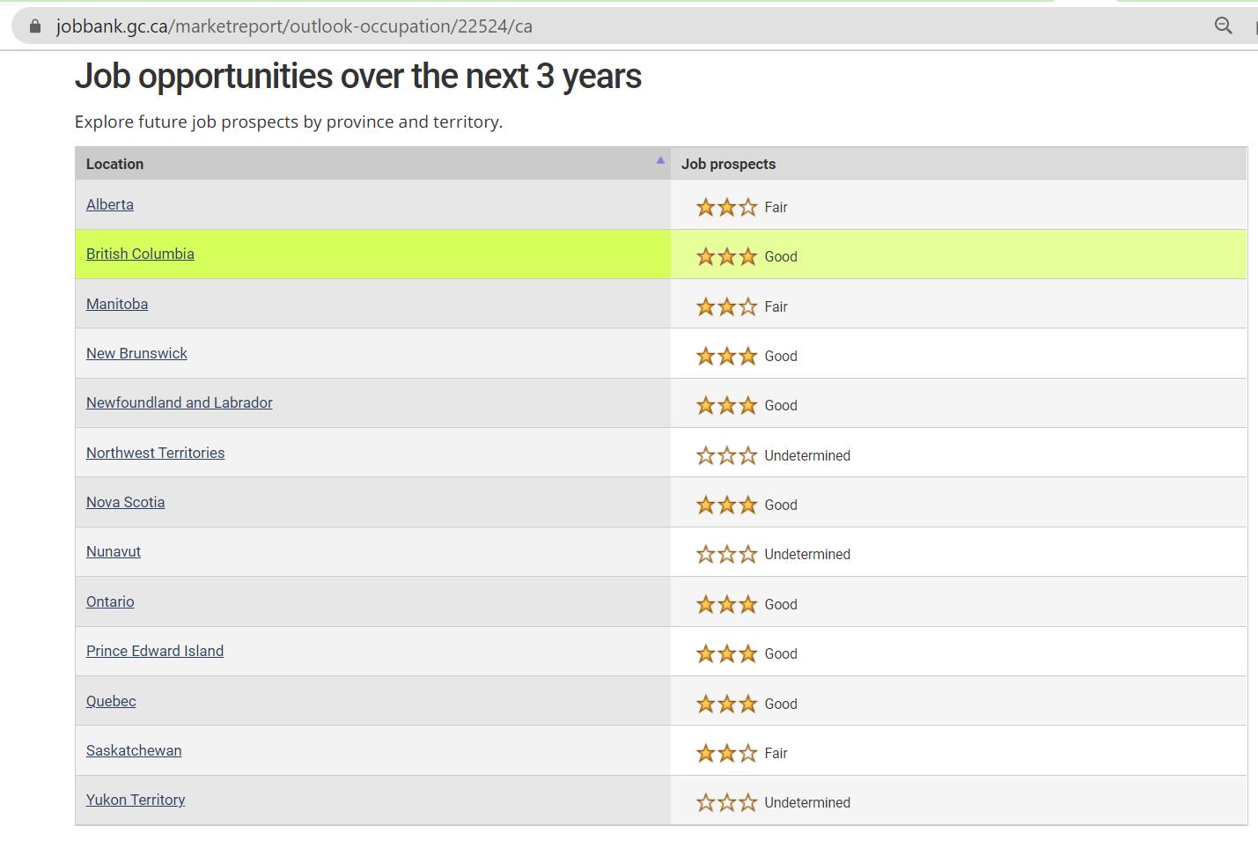1258x841 pixels.
Task: Open the British Columbia link
Action: pos(140,254)
